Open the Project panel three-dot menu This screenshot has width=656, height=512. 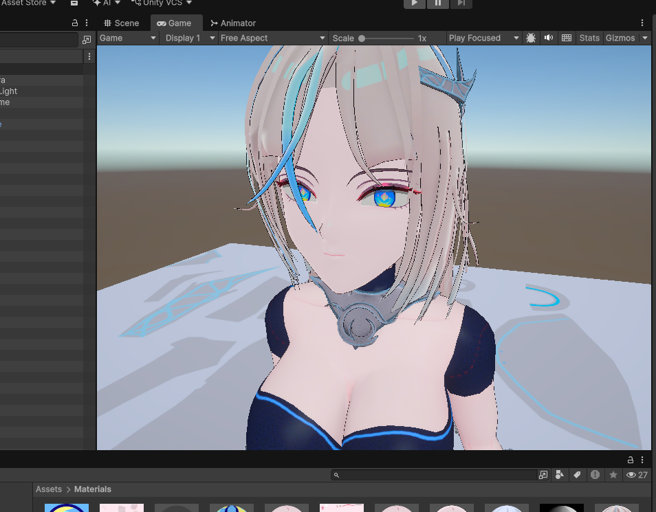coord(642,460)
